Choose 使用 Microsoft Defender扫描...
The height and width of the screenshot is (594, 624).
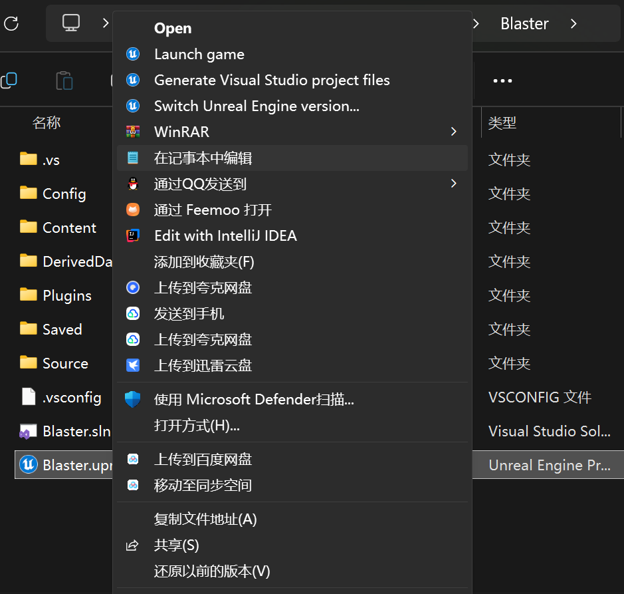click(292, 399)
